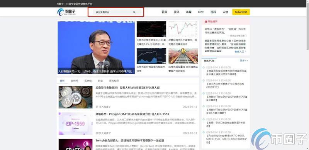Click 更多>> in the 快讯7*24 panel

pyautogui.click(x=244, y=61)
